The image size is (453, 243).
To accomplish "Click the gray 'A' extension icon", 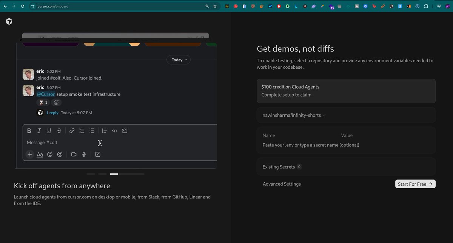I will click(x=357, y=6).
